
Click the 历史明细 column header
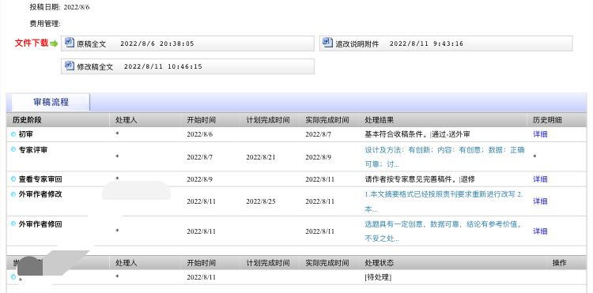(x=547, y=120)
